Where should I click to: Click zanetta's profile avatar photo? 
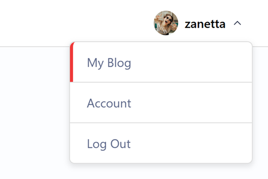coord(166,23)
